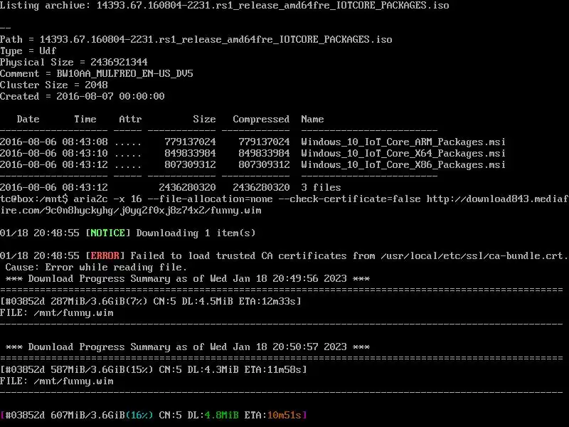This screenshot has height=427, width=569.
Task: Click second 'FILE: /mnt/funny.wim' line
Action: (57, 381)
